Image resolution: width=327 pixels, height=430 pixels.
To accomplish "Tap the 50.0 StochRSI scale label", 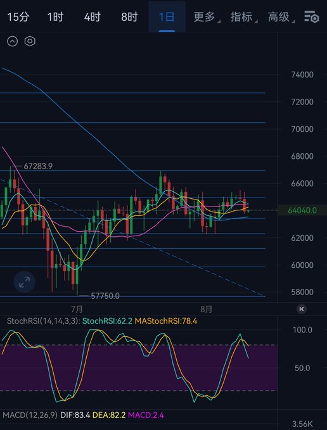I will click(x=304, y=368).
